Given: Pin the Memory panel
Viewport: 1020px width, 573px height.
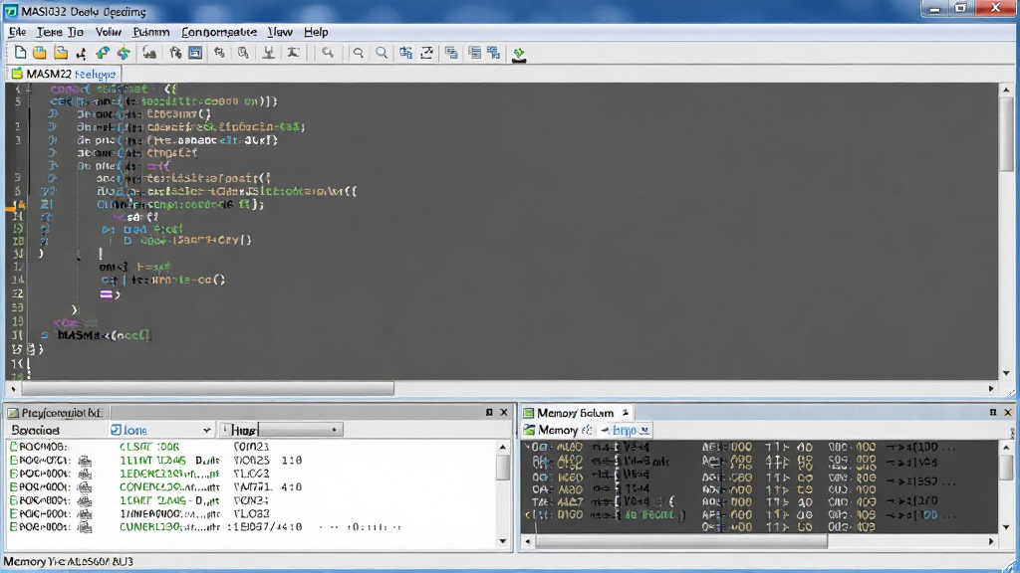Looking at the screenshot, I should [993, 413].
